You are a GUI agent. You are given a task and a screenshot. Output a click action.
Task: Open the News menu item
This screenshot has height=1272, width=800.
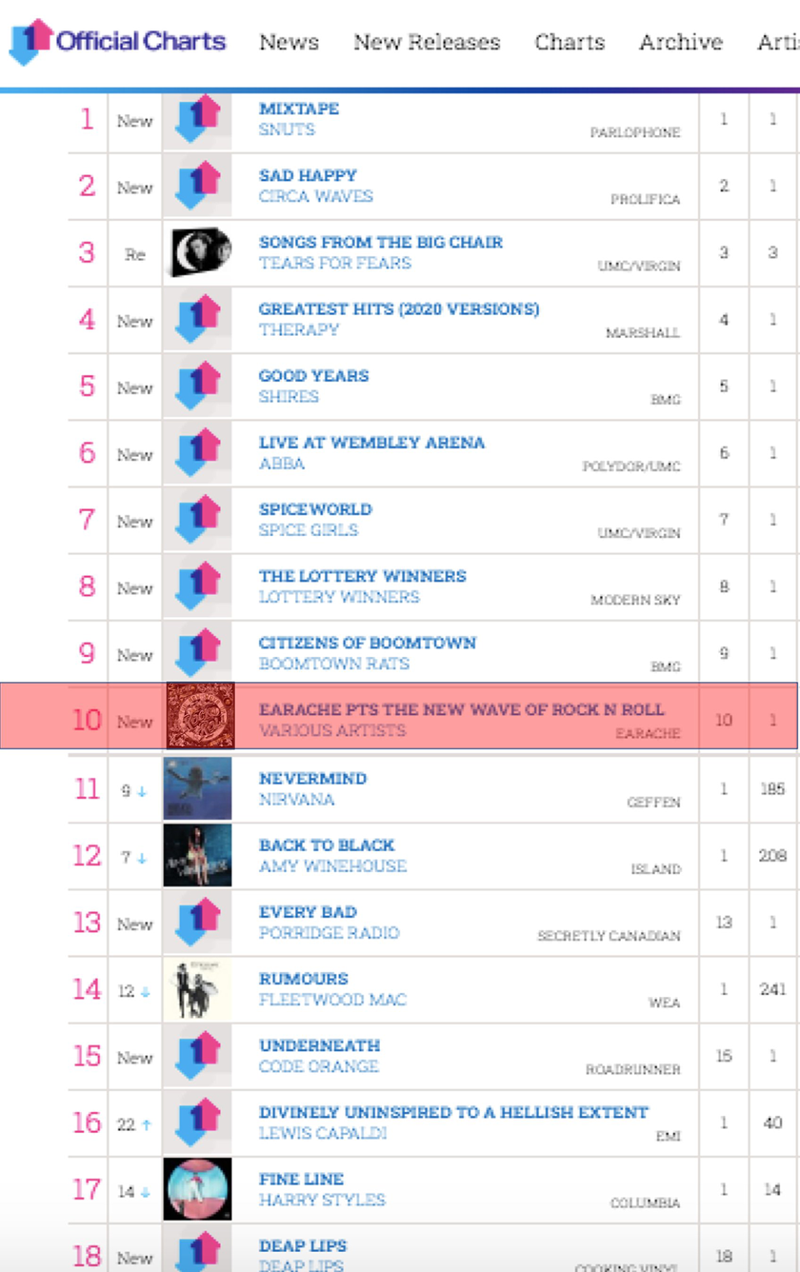coord(289,42)
